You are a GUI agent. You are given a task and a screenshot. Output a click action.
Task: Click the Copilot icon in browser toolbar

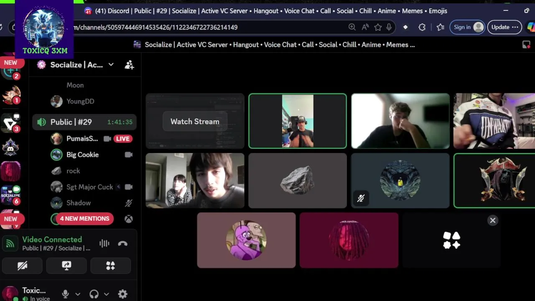[x=531, y=27]
